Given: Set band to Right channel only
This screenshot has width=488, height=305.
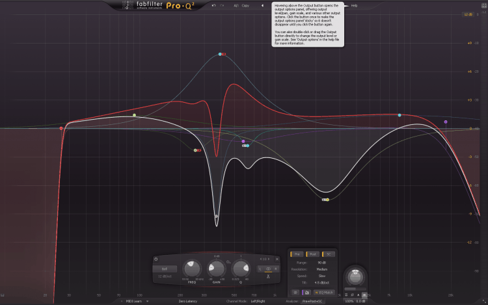Looking at the screenshot, I should click(275, 269).
